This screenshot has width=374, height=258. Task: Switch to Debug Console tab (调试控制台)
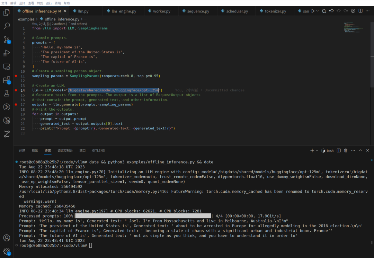coord(65,150)
